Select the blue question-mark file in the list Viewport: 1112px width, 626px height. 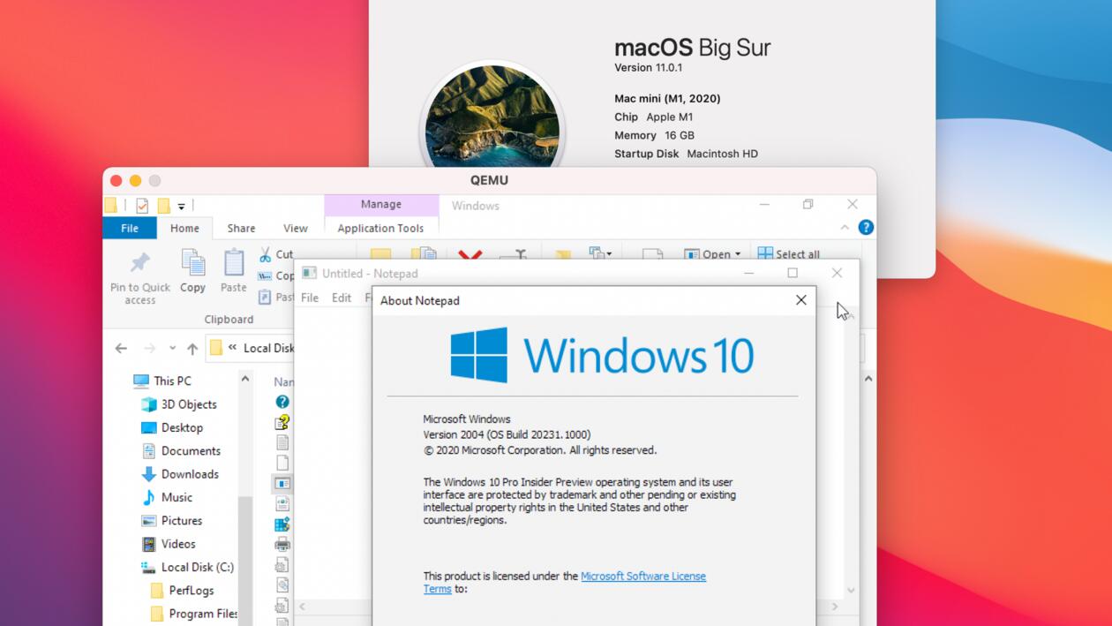pyautogui.click(x=282, y=402)
